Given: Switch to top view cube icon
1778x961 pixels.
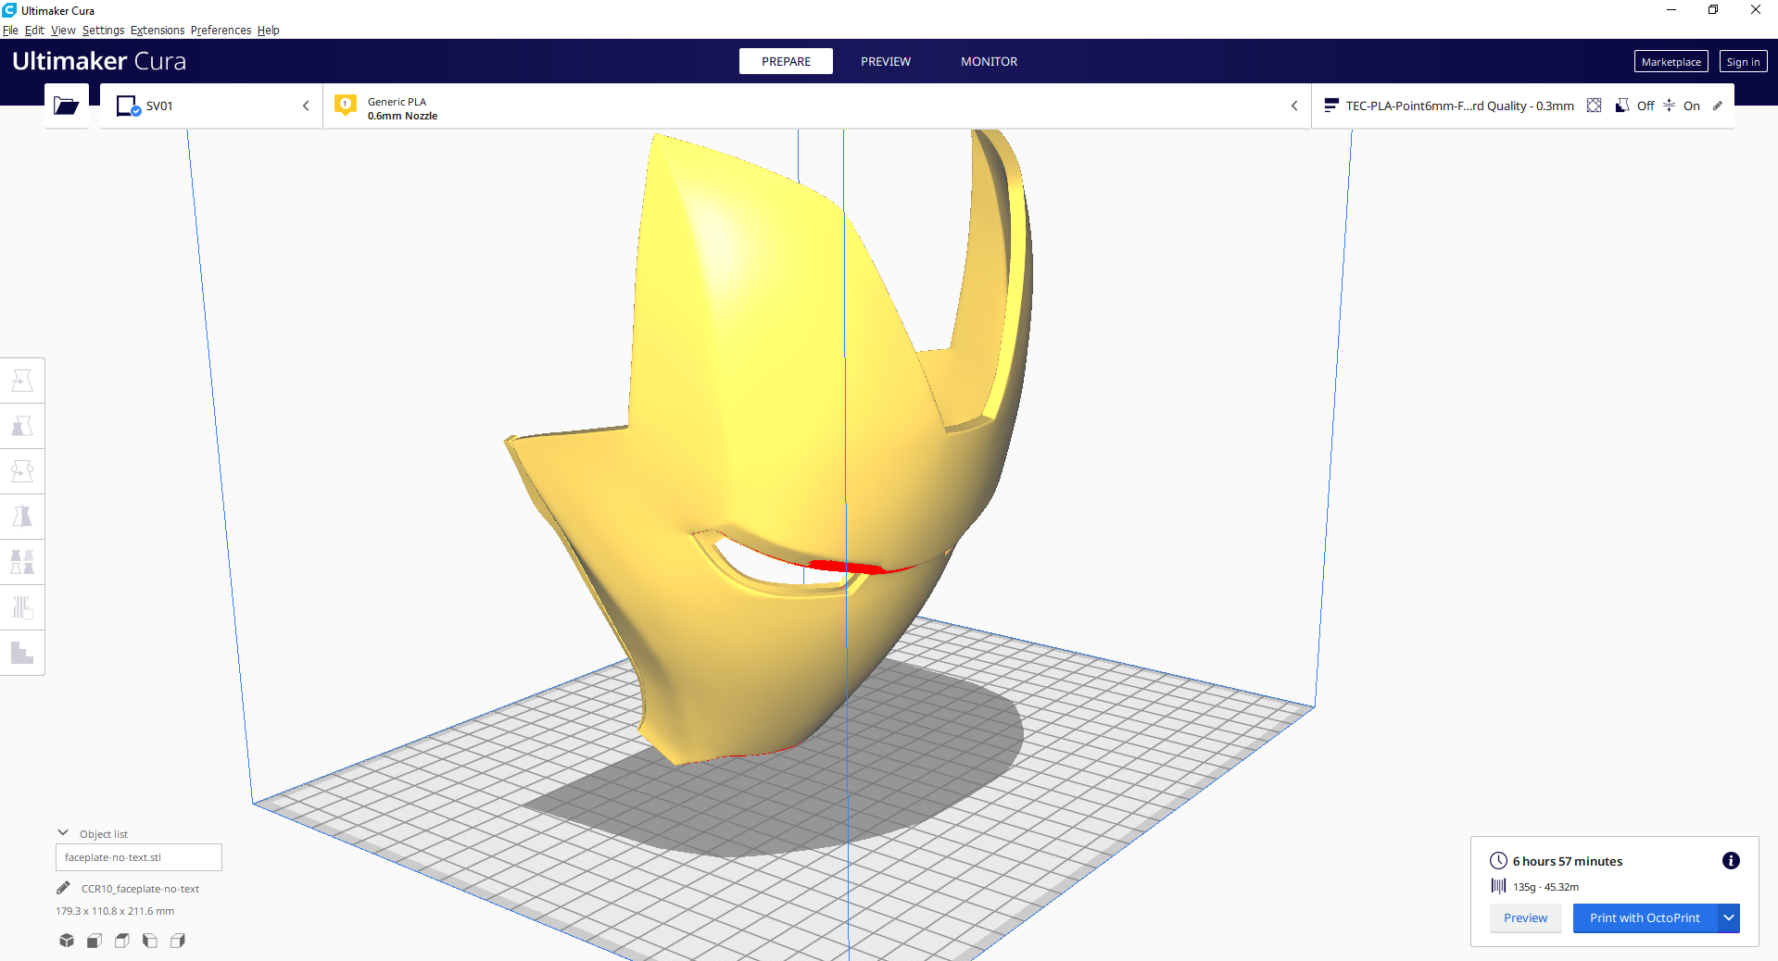Looking at the screenshot, I should tap(122, 941).
